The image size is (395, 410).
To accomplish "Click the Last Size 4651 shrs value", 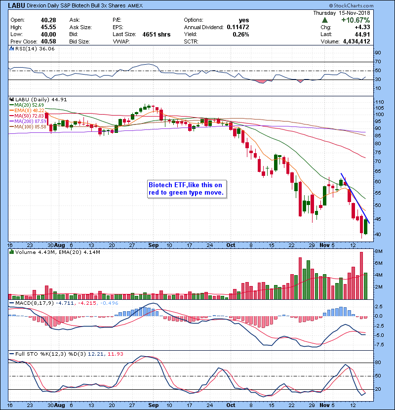I will click(x=157, y=34).
